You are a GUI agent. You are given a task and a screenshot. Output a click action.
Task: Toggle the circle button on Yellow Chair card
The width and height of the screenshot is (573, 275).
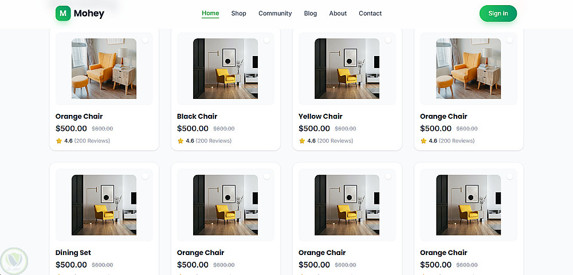point(388,40)
